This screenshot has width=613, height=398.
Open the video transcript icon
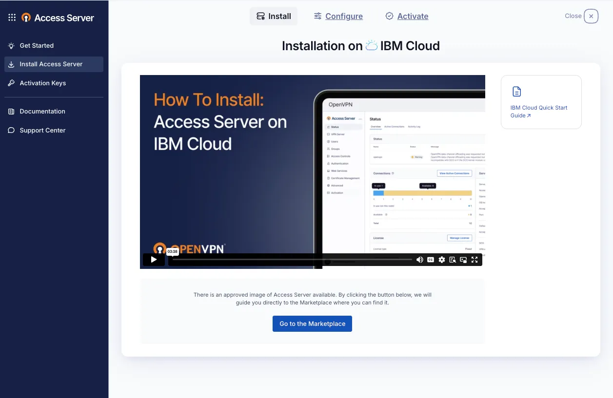click(x=453, y=260)
